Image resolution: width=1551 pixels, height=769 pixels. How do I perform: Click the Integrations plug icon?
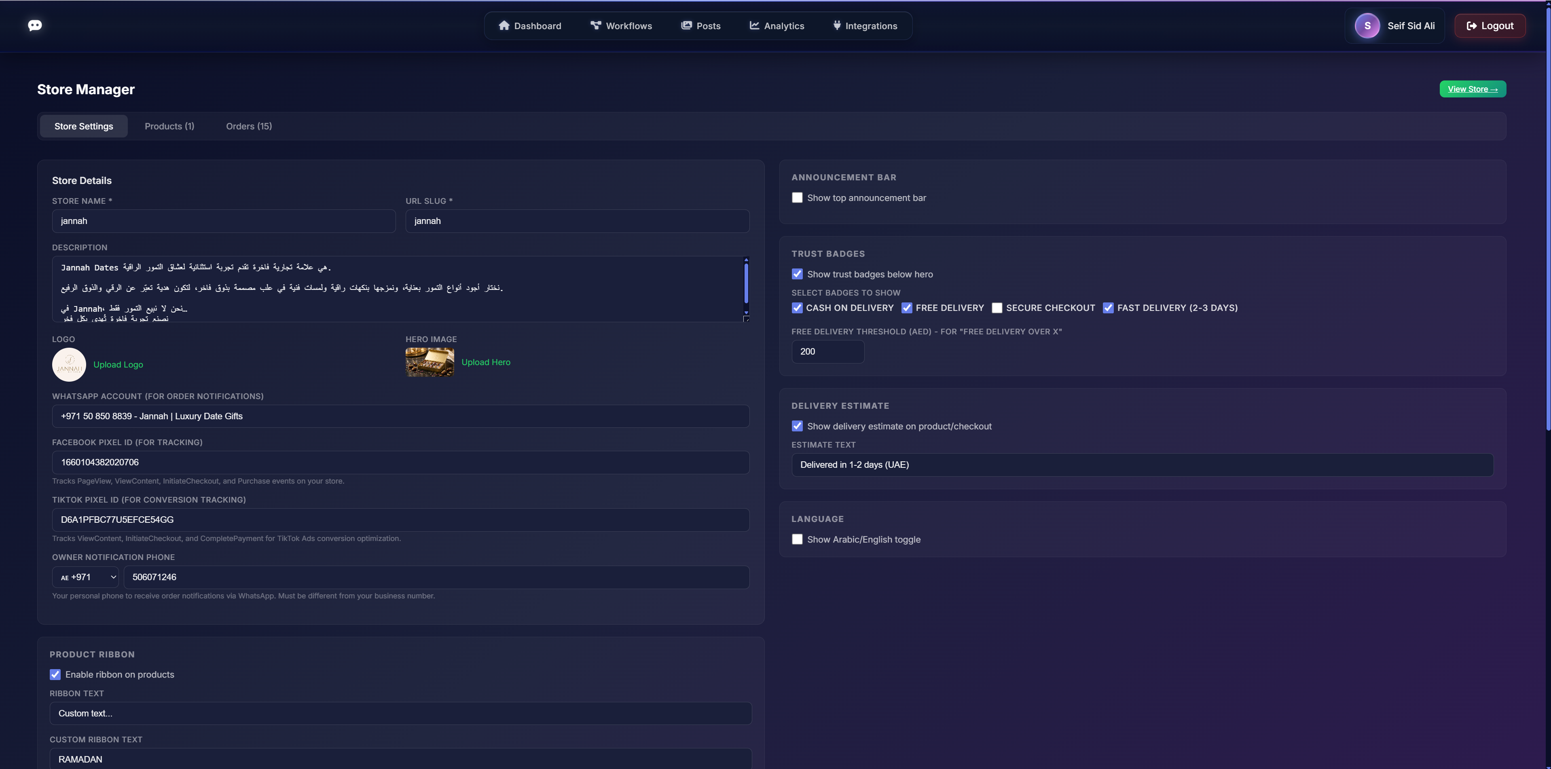click(837, 25)
